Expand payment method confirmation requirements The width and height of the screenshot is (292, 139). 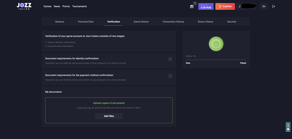(x=170, y=76)
